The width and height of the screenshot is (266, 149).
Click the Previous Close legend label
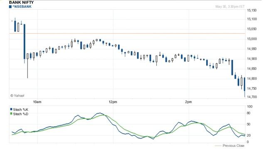(x=234, y=146)
